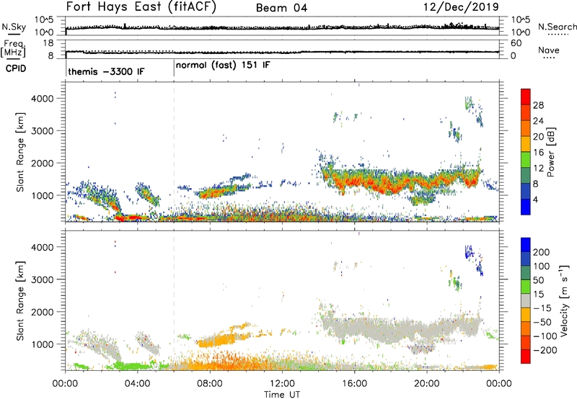This screenshot has height=399, width=577.
Task: Click the "CPID" row label
Action: pos(16,68)
